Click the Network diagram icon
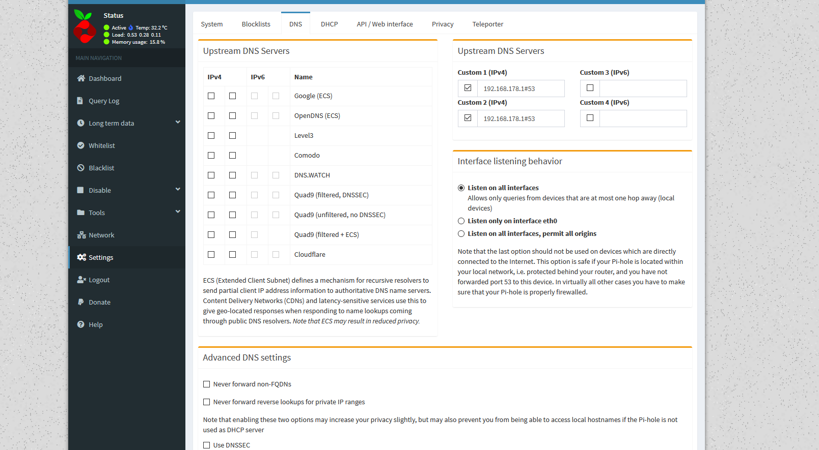 coord(81,235)
